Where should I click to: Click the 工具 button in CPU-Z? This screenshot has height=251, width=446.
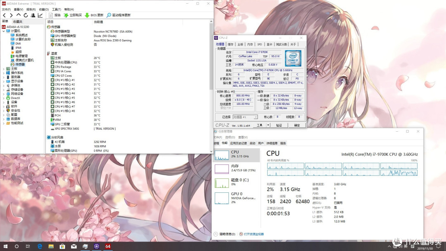[x=260, y=125]
